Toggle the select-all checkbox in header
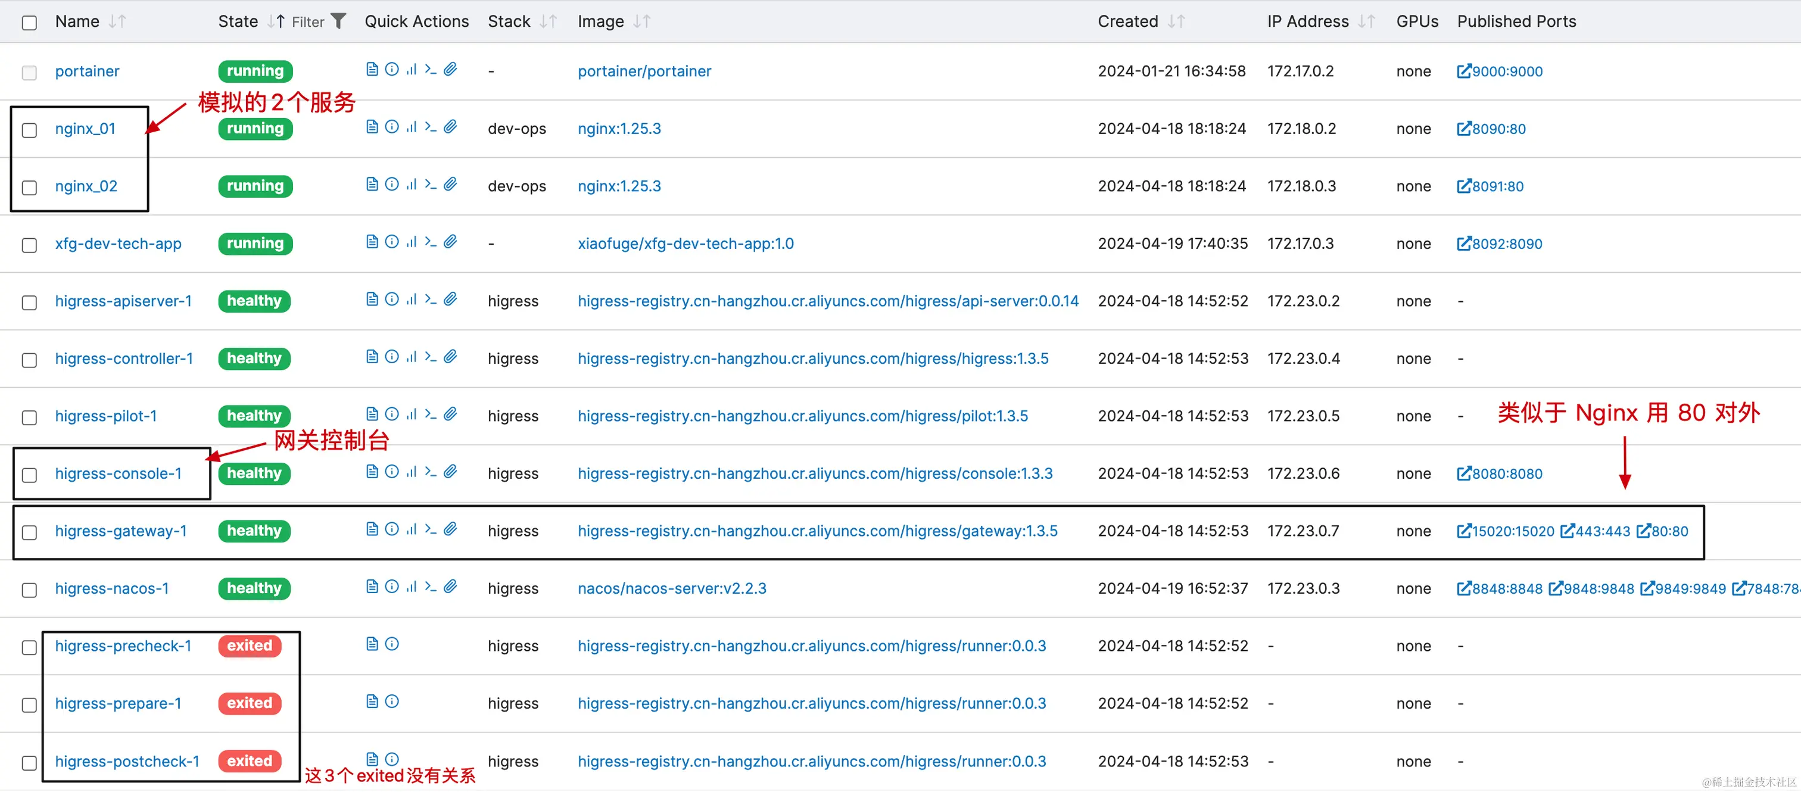 [x=29, y=23]
